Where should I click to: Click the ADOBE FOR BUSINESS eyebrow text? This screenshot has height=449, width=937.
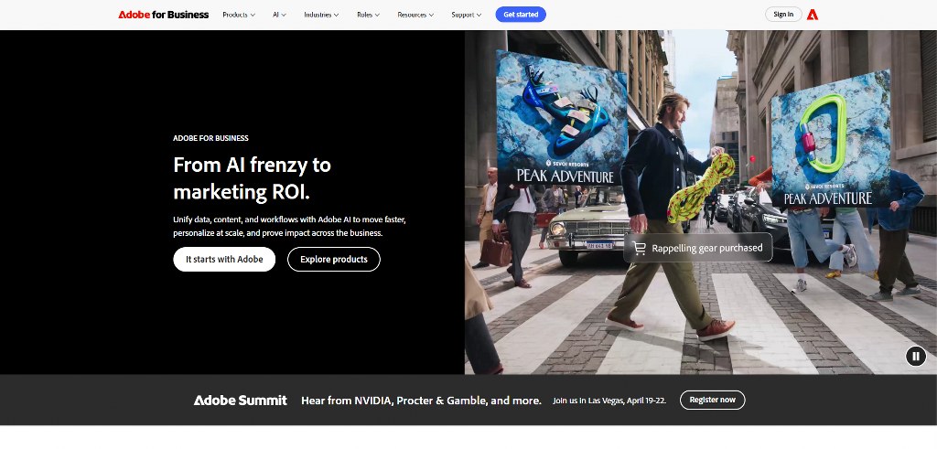point(211,138)
